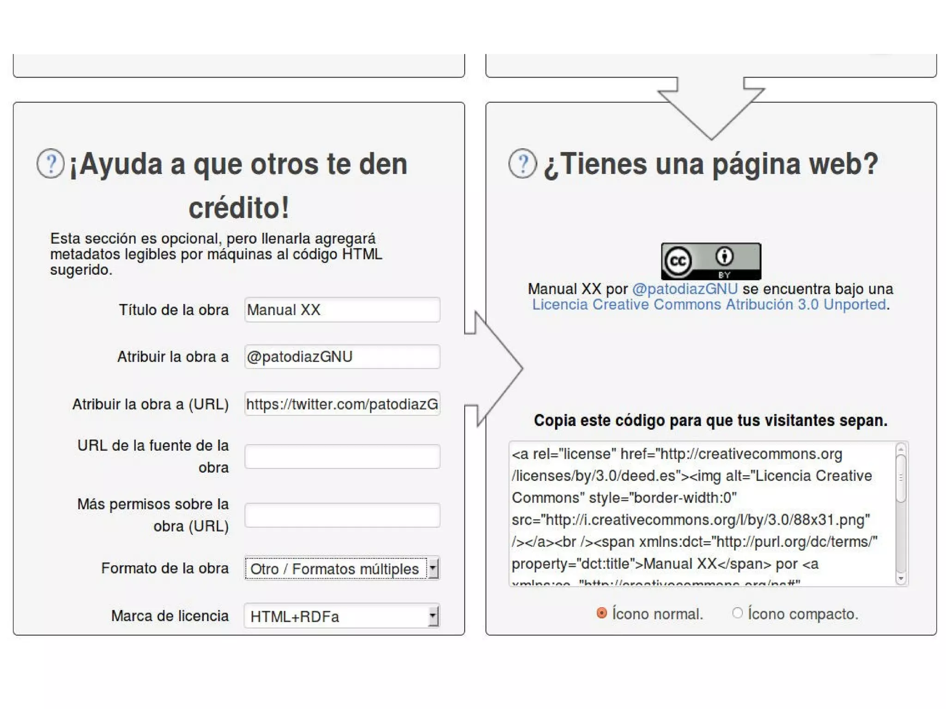
Task: Click the 'Copia este código' heading text
Action: point(710,420)
